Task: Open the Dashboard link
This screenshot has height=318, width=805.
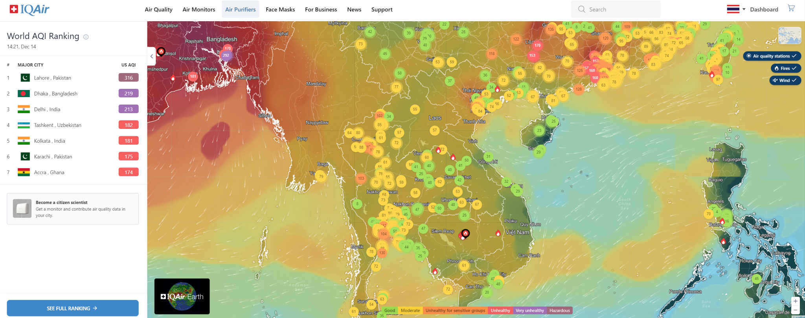Action: (x=764, y=9)
